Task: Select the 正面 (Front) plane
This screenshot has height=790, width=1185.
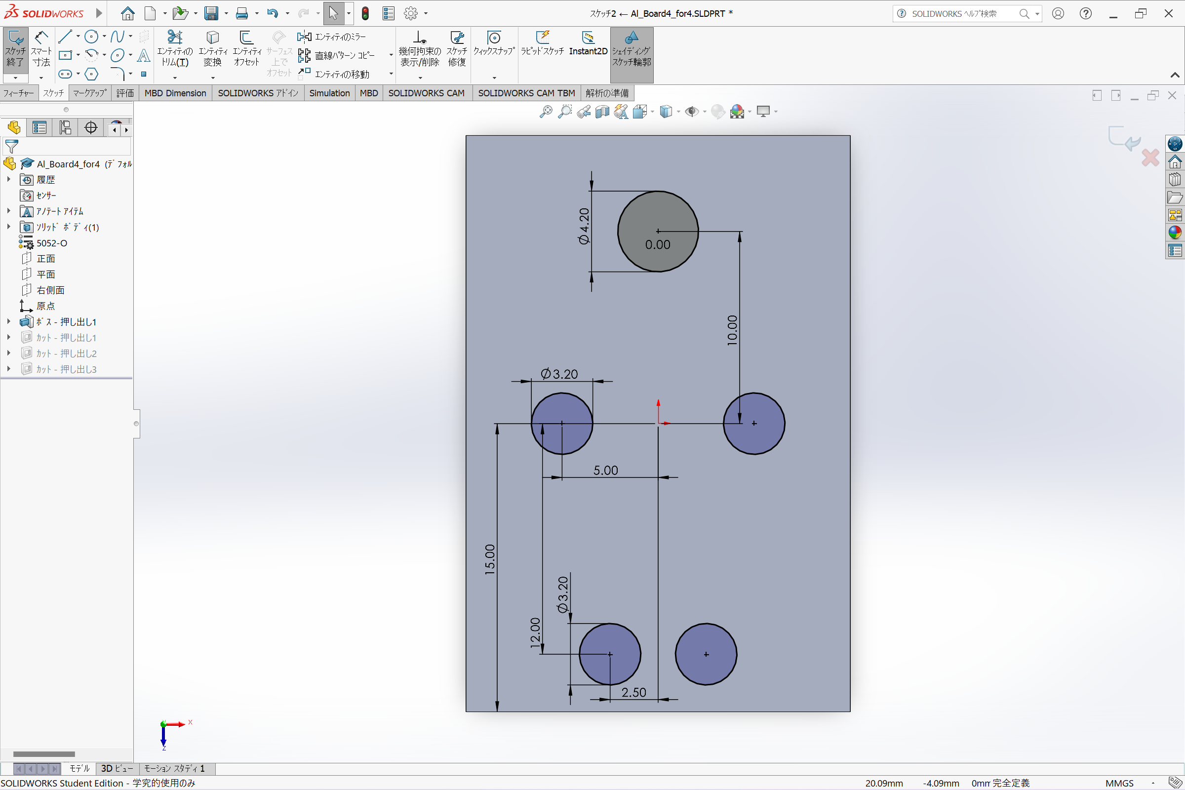Action: (46, 258)
